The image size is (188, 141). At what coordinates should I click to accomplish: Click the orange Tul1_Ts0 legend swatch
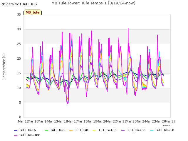pos(71,130)
